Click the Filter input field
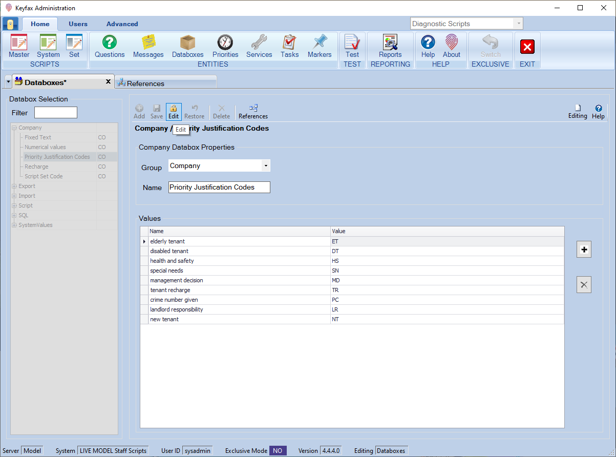 point(56,113)
